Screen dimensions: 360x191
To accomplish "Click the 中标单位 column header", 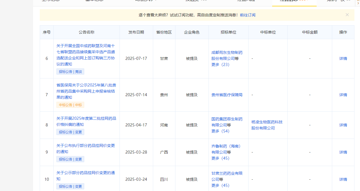I will (x=268, y=32).
